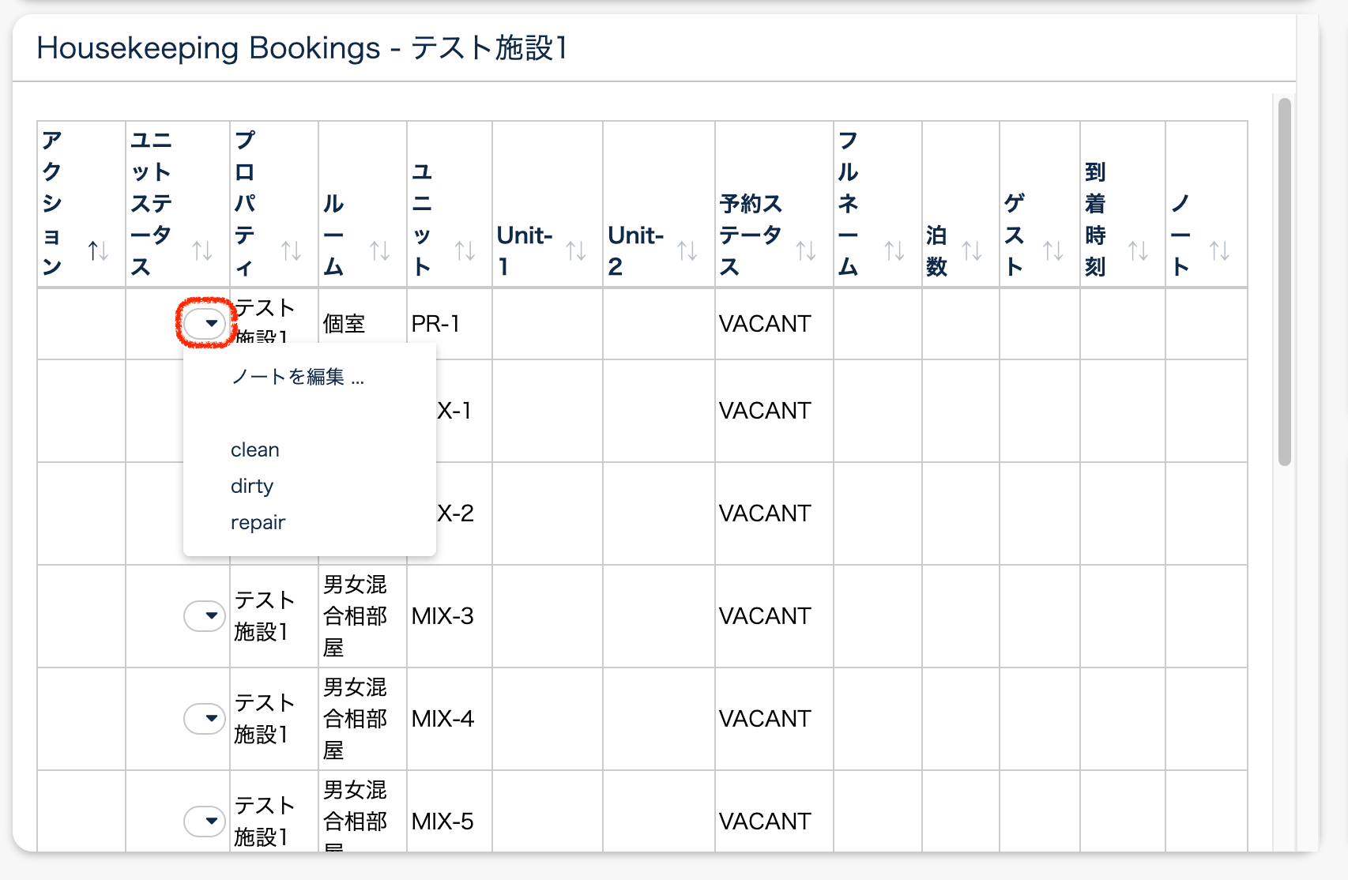The image size is (1348, 880).
Task: Sort by アクション column arrows
Action: (98, 251)
